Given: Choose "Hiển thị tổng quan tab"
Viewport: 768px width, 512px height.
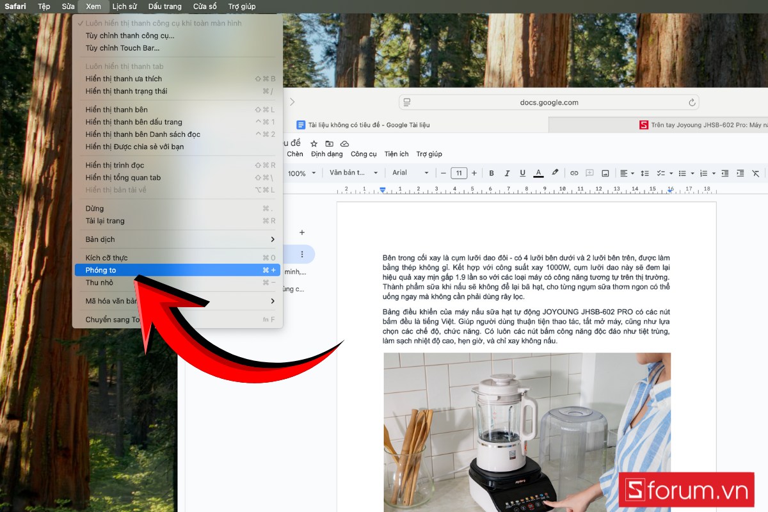Looking at the screenshot, I should (177, 177).
